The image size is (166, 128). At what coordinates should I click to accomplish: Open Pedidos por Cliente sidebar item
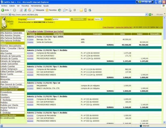(9, 105)
